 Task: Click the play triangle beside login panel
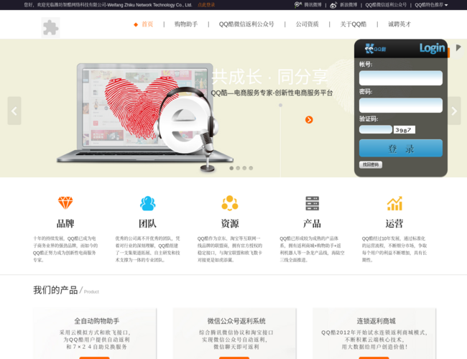tap(458, 47)
